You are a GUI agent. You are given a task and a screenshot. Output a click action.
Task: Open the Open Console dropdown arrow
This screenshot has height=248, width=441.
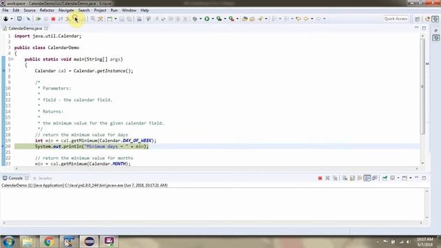[x=411, y=178]
